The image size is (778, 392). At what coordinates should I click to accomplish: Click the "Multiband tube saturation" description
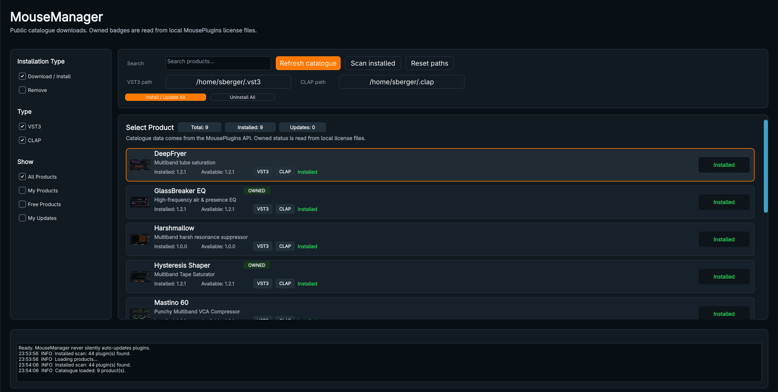pos(185,163)
